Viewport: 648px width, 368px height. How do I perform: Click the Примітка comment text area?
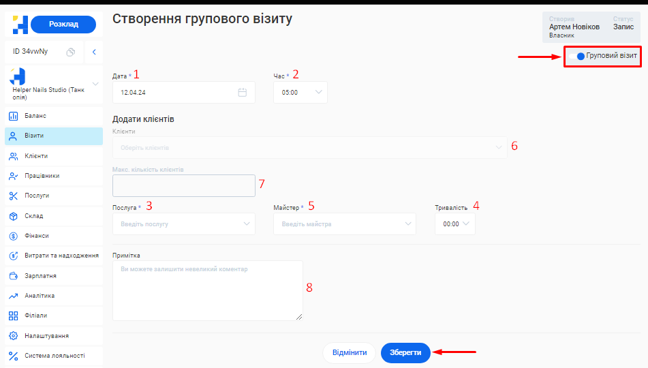(x=207, y=290)
